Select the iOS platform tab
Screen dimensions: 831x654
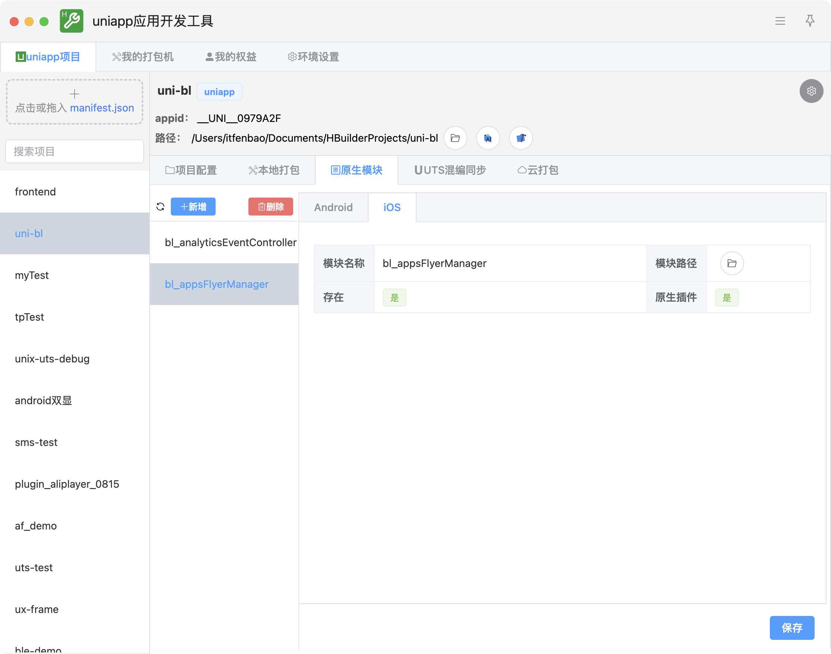click(x=392, y=208)
